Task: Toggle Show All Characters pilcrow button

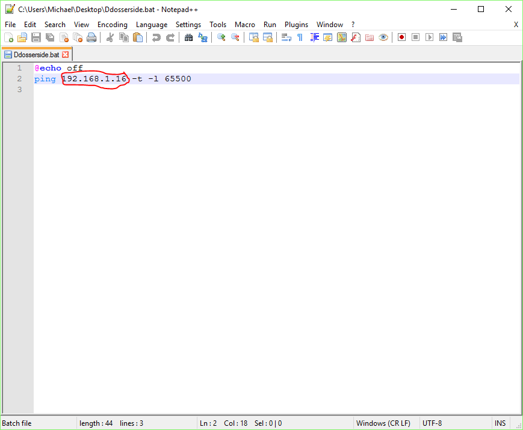Action: [300, 37]
